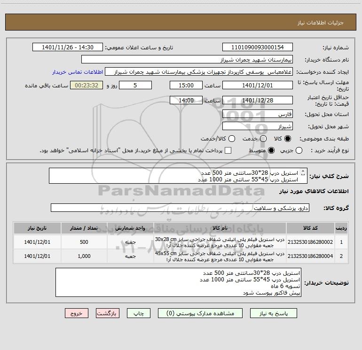Select the 'جزیی' purchase type radio
Screen dimensions: 362x350
click(x=299, y=150)
